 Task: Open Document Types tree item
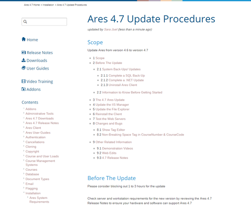click(37, 179)
